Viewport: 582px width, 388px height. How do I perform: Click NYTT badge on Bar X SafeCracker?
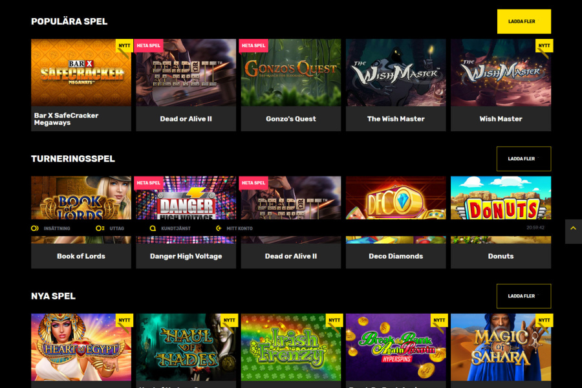pyautogui.click(x=124, y=46)
